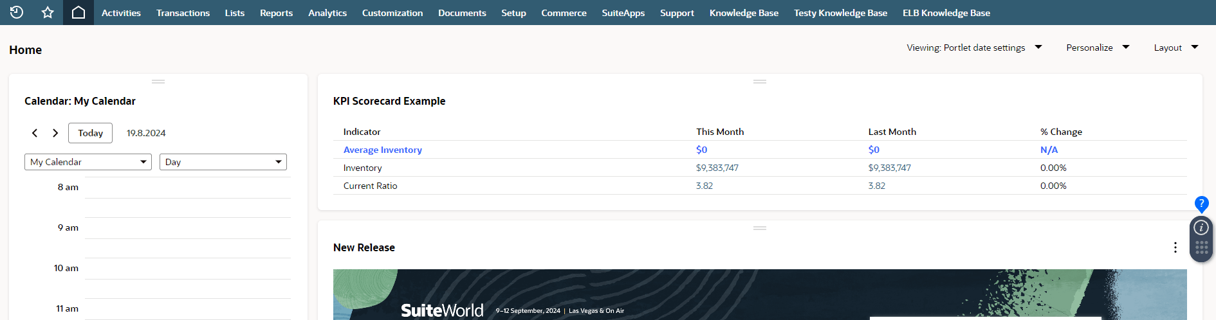The height and width of the screenshot is (320, 1216).
Task: Click the This Month column header
Action: 720,132
